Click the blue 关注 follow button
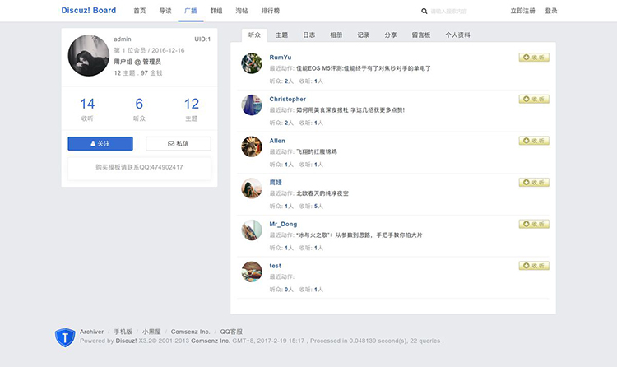Screen dimensions: 617x367 [x=100, y=143]
